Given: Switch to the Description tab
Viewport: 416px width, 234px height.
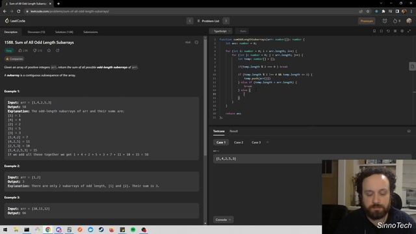Looking at the screenshot, I should click(x=11, y=32).
